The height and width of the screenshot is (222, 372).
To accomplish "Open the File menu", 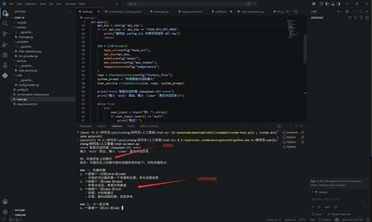I will tap(11, 4).
